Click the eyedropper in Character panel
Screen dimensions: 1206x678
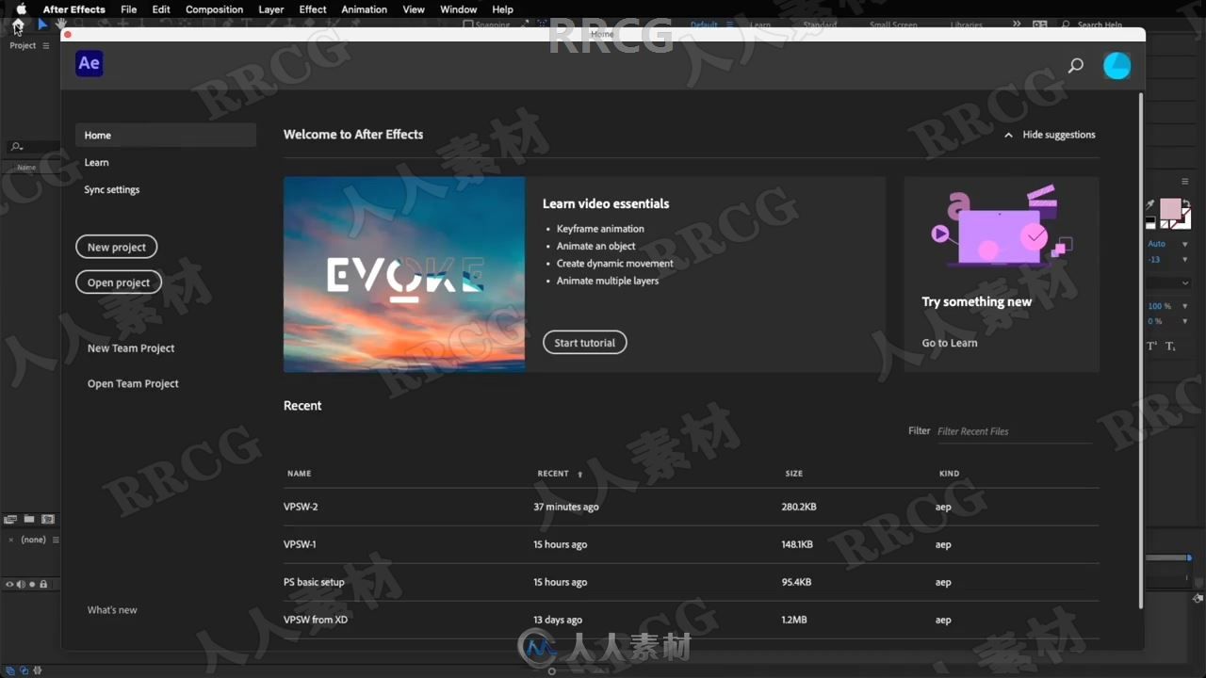(1149, 204)
